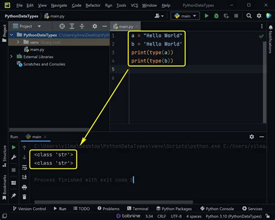
Task: Toggle soft-wrap in console output
Action: [x=24, y=167]
